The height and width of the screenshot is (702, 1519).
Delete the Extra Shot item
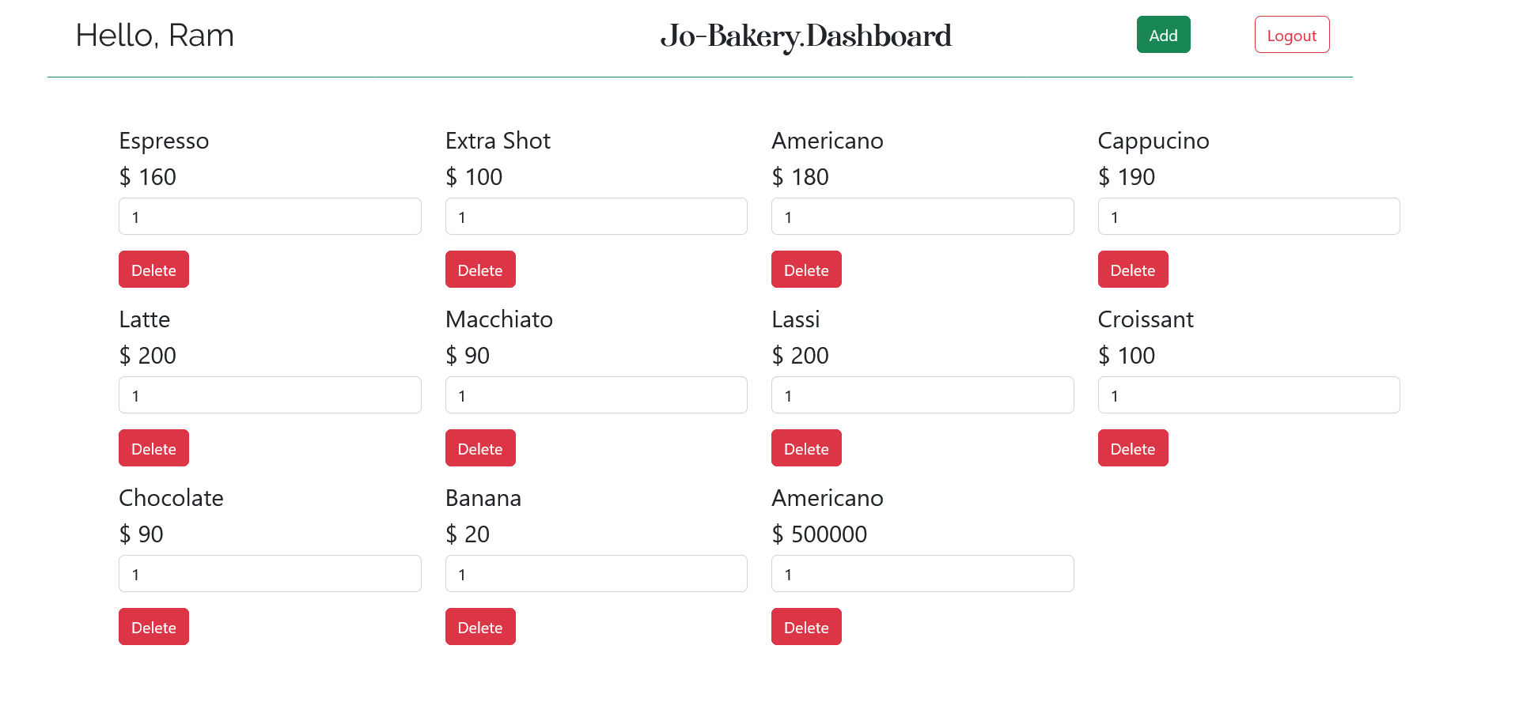(480, 269)
